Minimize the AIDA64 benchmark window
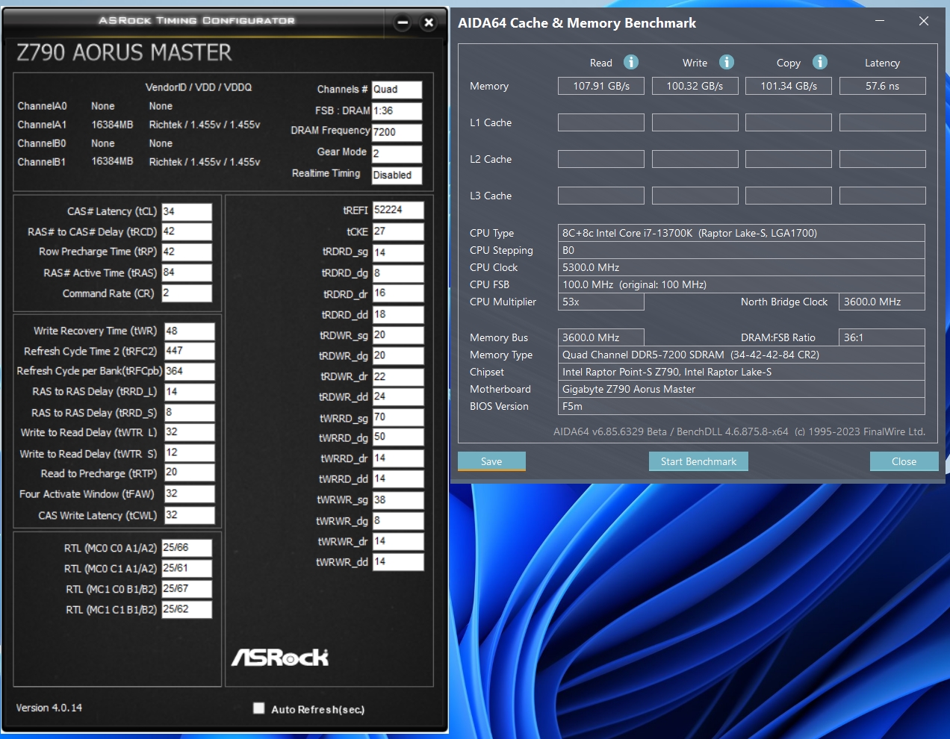 880,21
